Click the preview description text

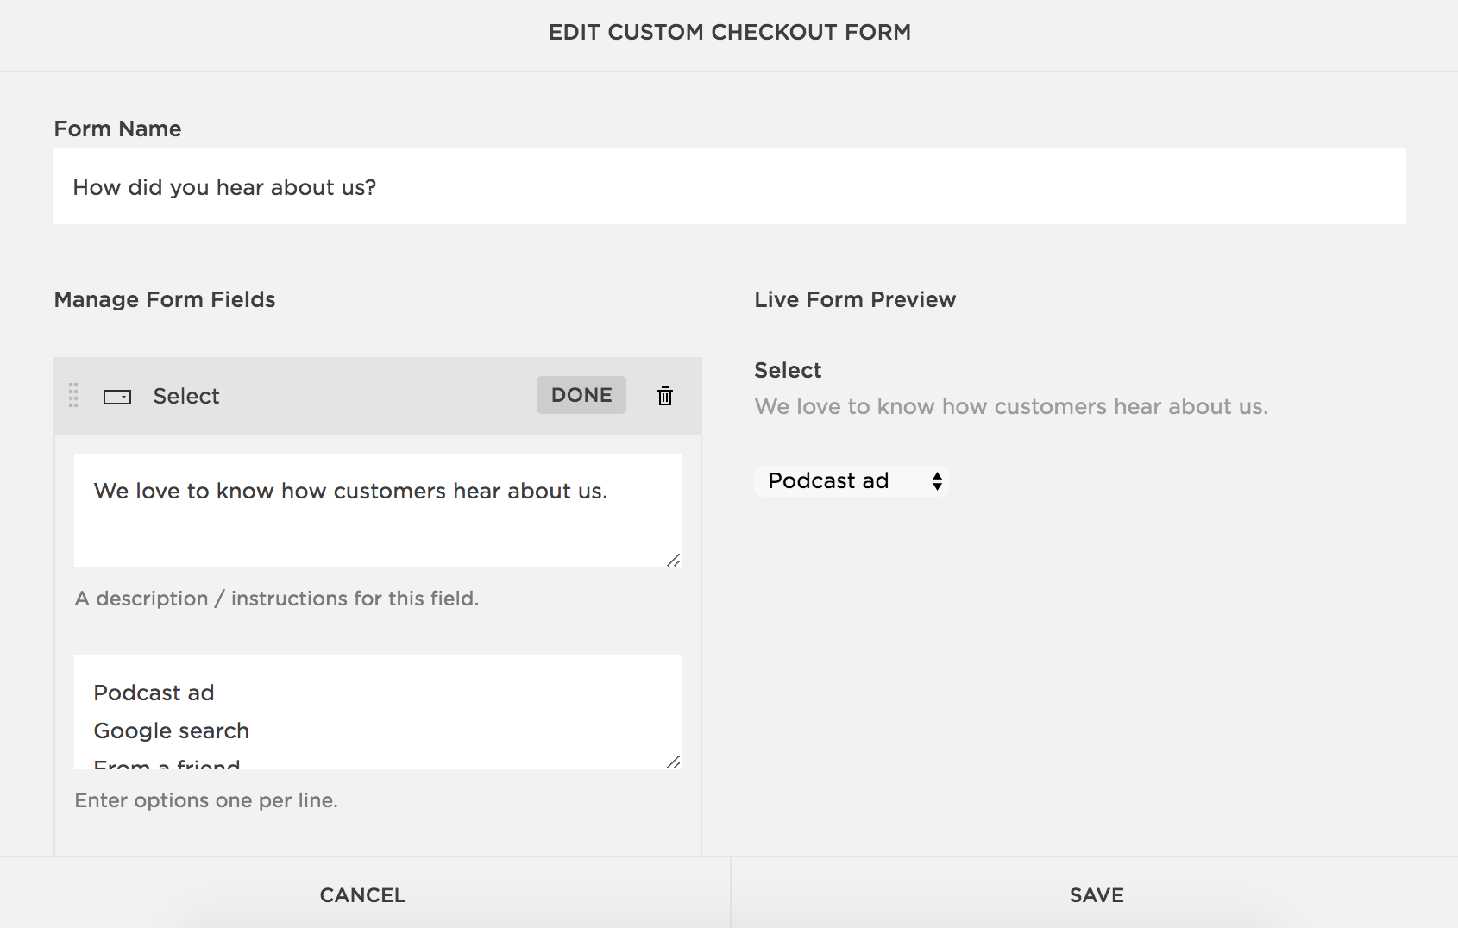point(1010,406)
